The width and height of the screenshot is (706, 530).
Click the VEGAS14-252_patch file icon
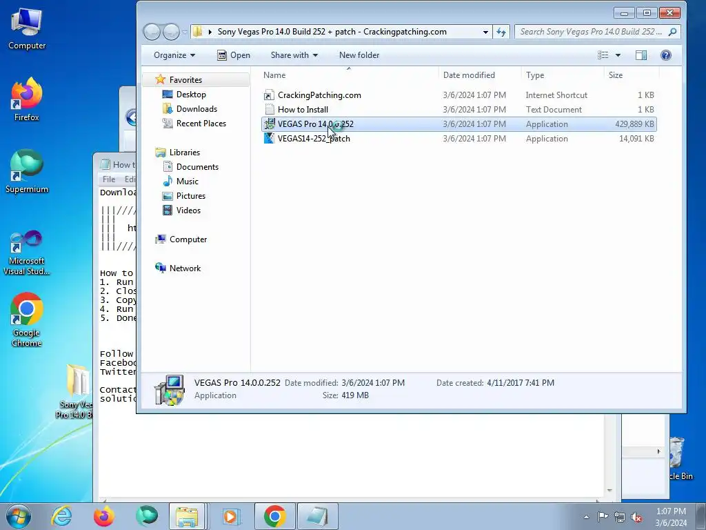pos(269,138)
